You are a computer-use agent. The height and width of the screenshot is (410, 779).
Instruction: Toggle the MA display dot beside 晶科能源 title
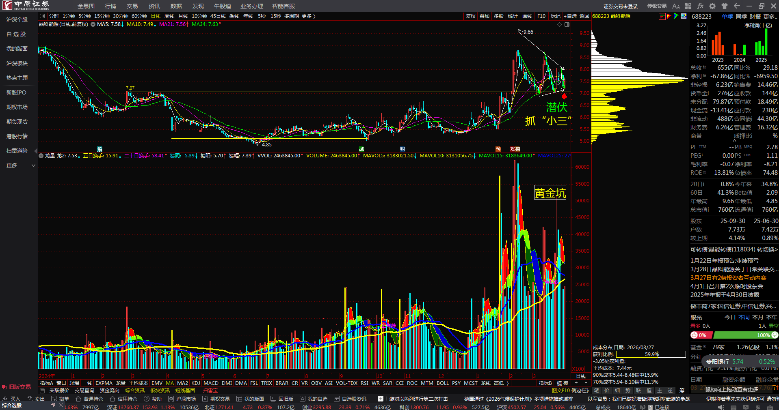[x=93, y=24]
